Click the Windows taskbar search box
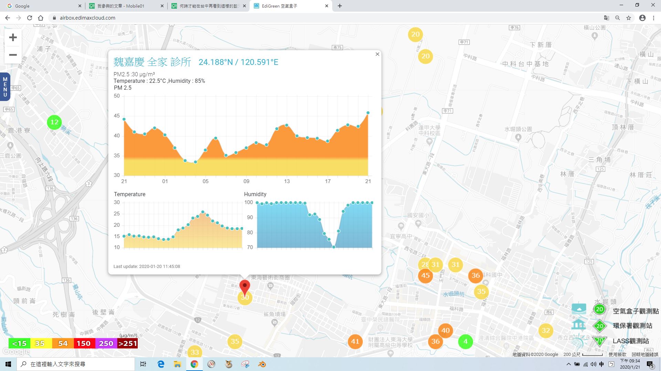Viewport: 661px width, 371px height. pos(76,364)
